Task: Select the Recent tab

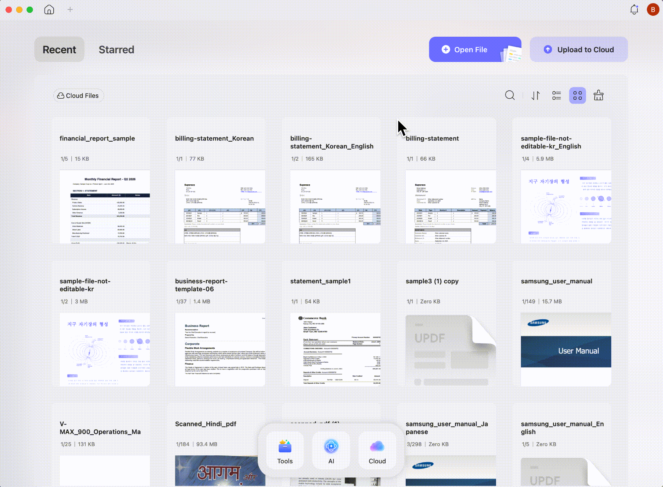Action: [59, 50]
